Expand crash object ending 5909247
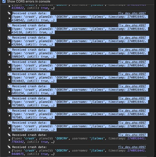This screenshot has height=157, width=156. point(10,55)
